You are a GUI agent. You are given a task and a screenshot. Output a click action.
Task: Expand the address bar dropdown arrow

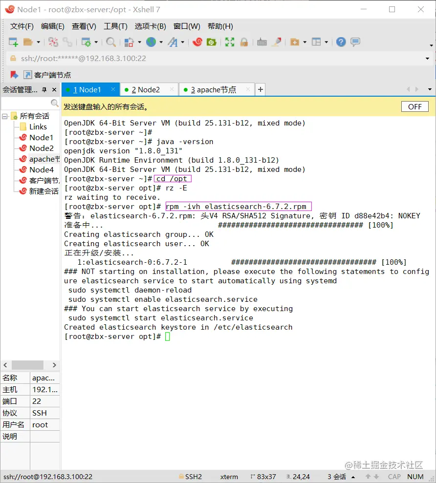[427, 59]
